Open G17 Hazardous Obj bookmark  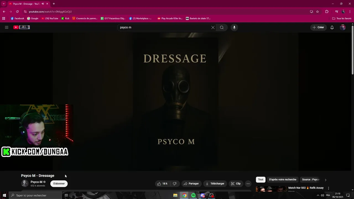click(x=113, y=19)
